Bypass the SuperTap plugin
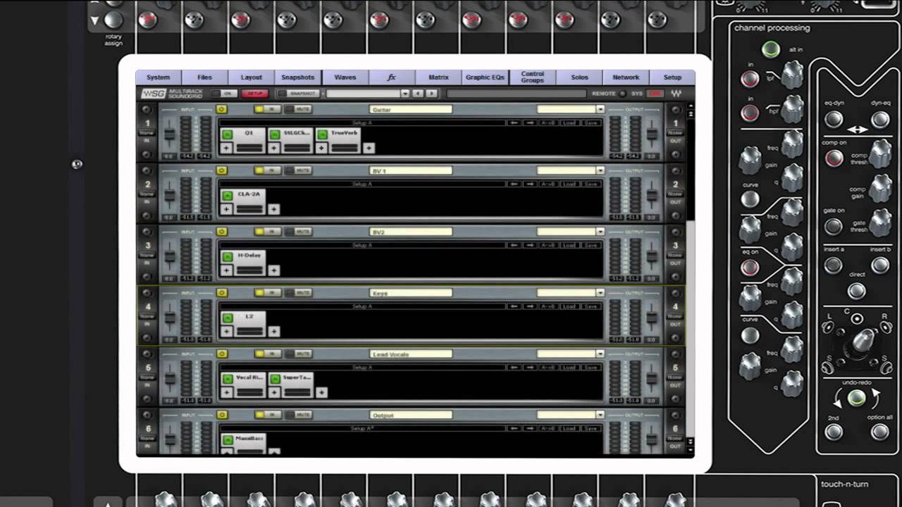Image resolution: width=902 pixels, height=507 pixels. (274, 379)
